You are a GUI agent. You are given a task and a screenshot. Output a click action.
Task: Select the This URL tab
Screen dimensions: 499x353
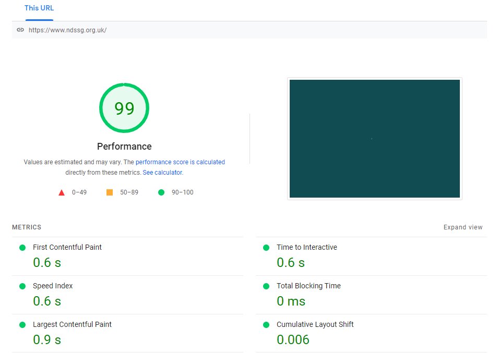(x=39, y=8)
